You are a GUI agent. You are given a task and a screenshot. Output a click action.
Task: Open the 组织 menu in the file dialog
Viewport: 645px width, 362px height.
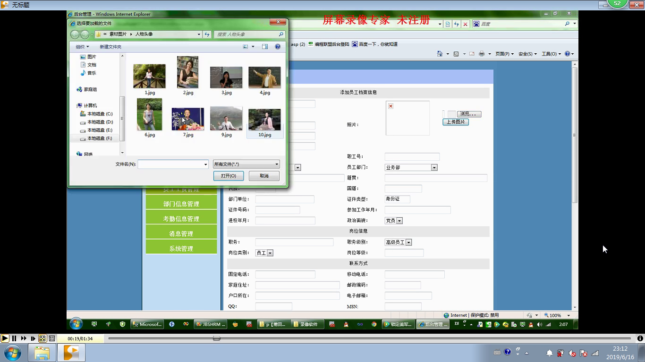pos(82,47)
